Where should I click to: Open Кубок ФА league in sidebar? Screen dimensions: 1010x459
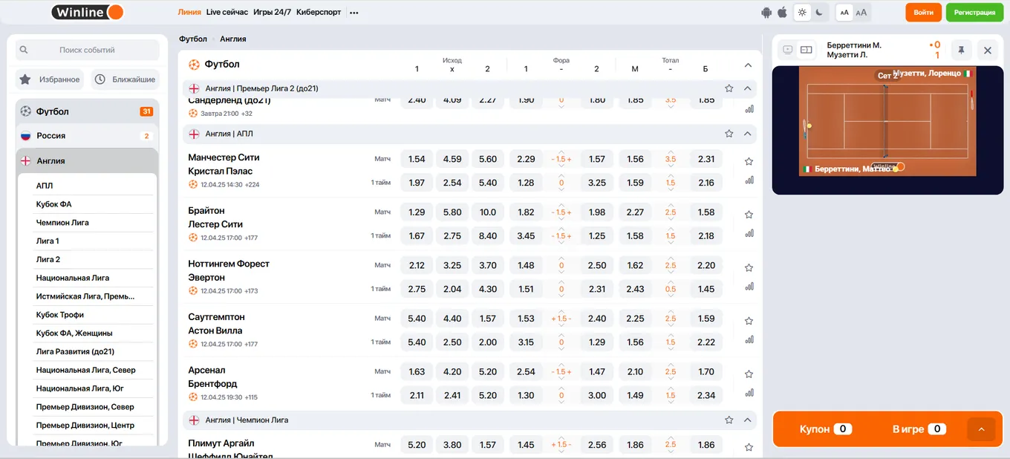click(94, 204)
